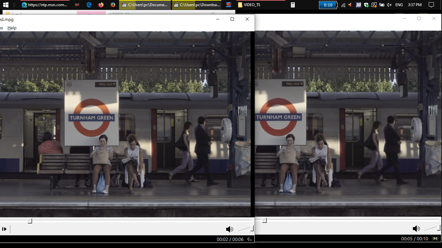442x248 pixels.
Task: Maximize the right player window
Action: (x=419, y=18)
